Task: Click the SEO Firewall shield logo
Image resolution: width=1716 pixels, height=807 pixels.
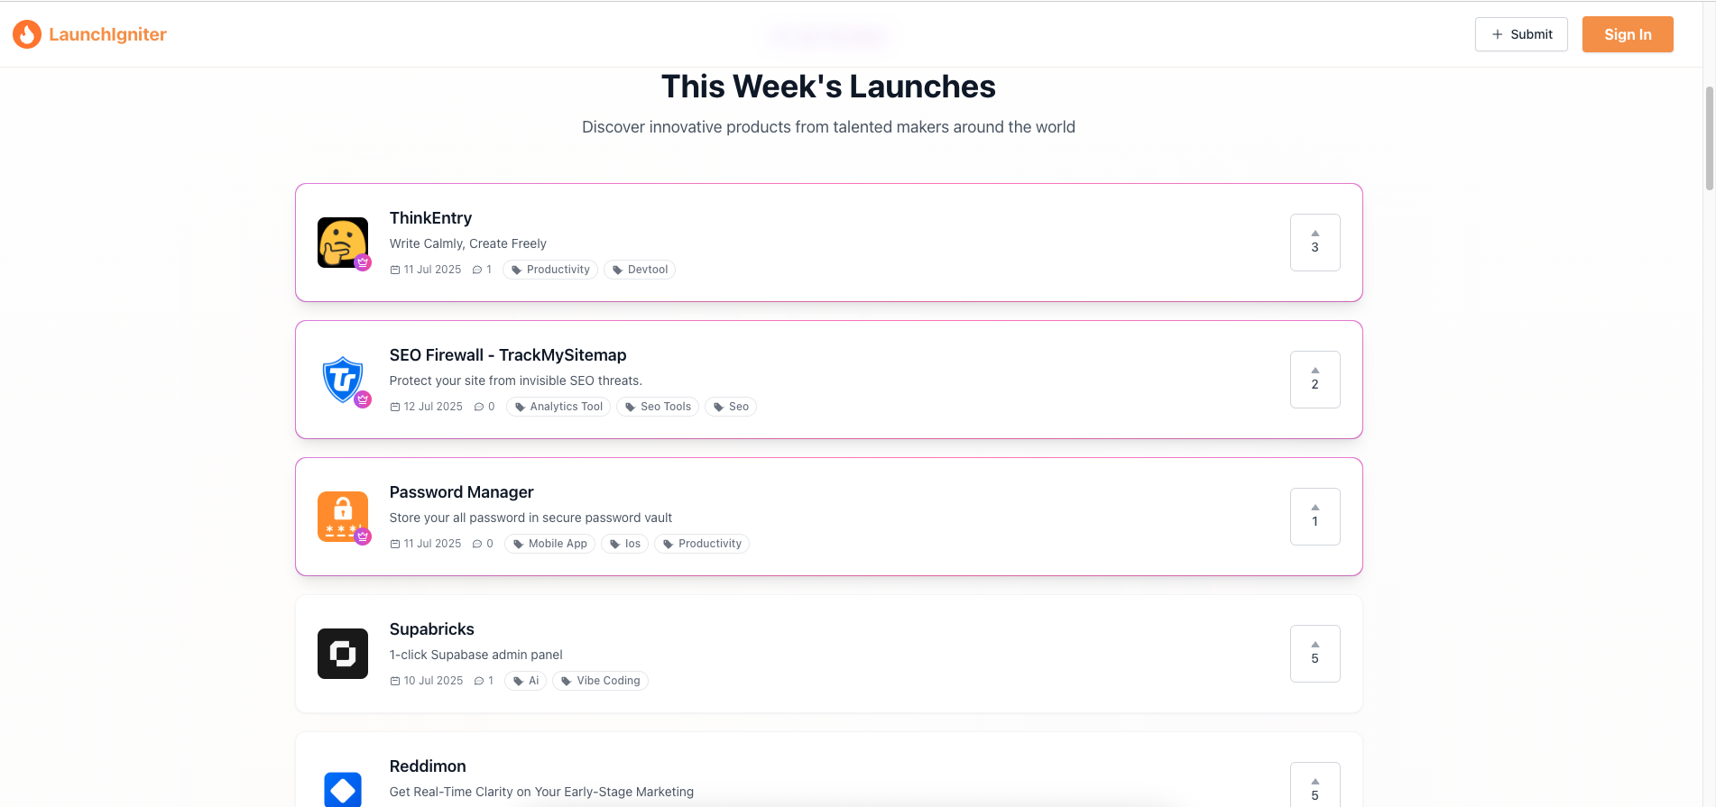Action: point(343,379)
